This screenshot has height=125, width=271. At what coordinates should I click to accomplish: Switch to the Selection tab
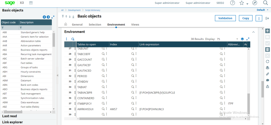point(95,25)
